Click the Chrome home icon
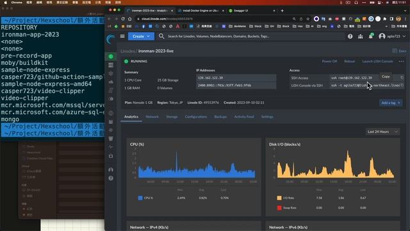 pyautogui.click(x=129, y=19)
